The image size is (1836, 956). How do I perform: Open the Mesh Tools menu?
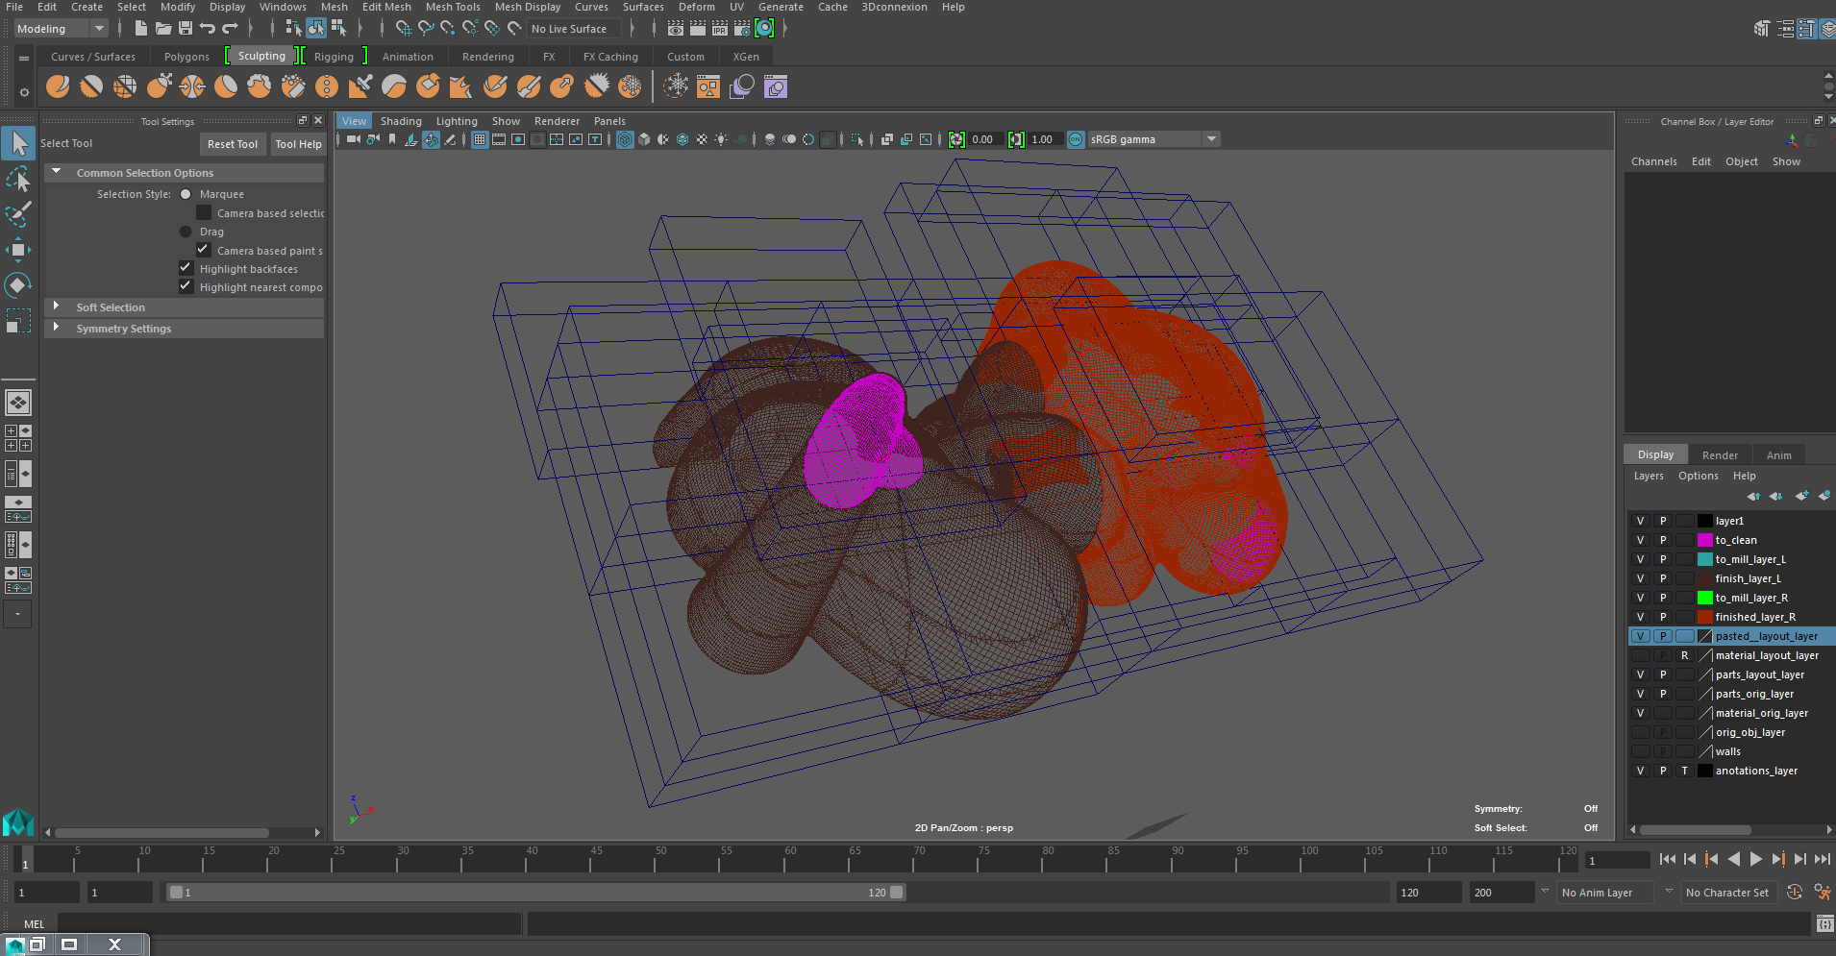click(453, 7)
